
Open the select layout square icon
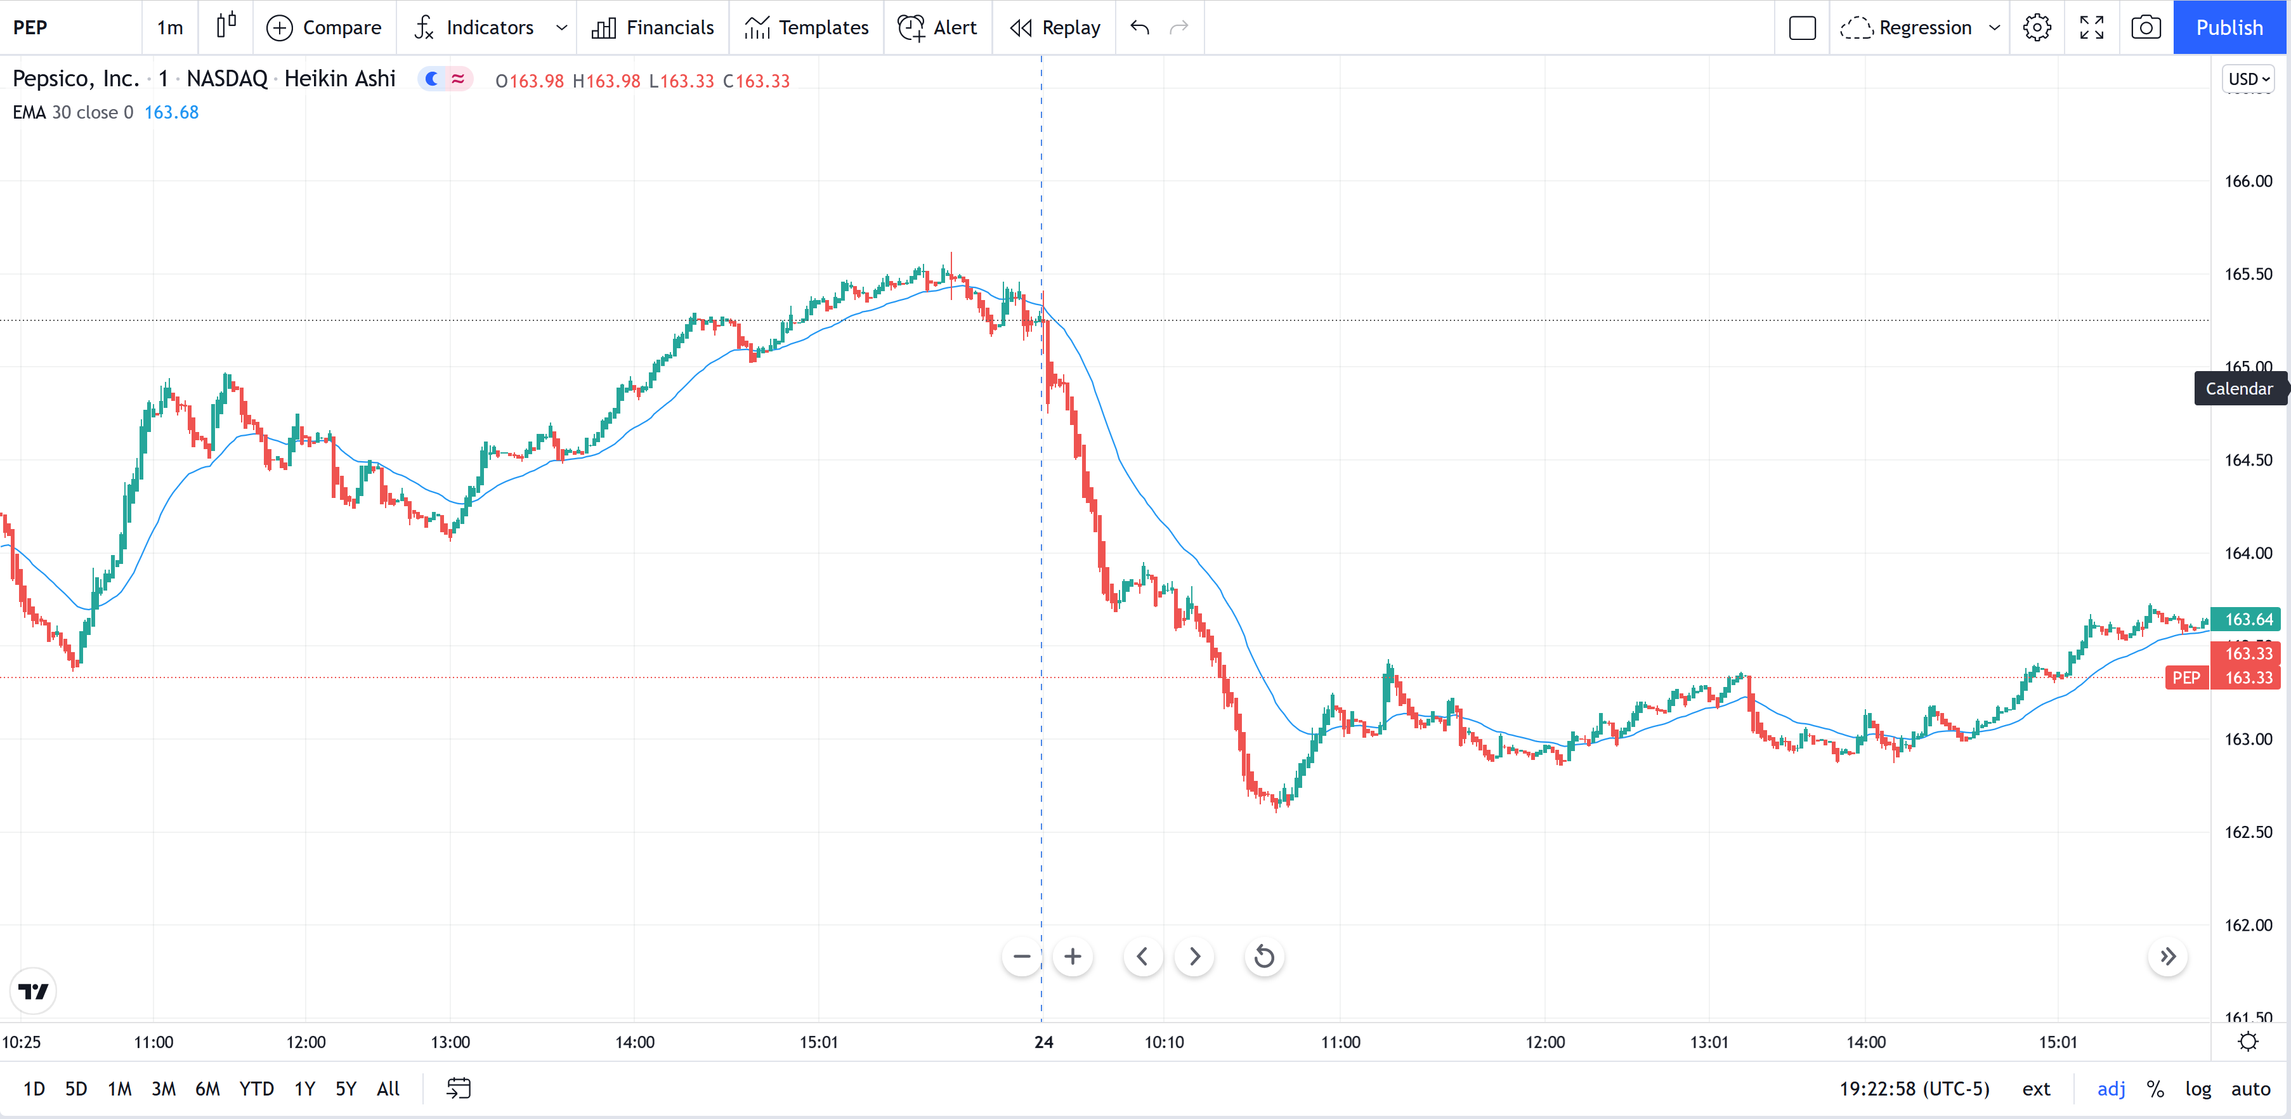[1802, 27]
